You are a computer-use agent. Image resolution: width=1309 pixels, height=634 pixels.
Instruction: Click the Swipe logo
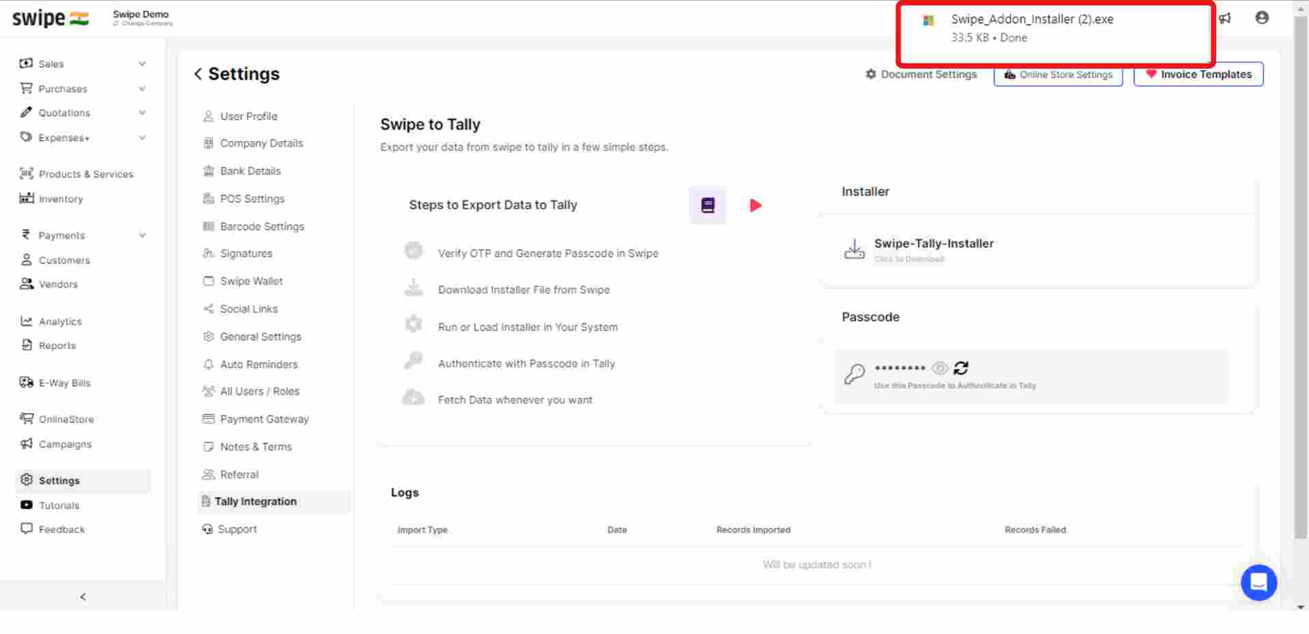(50, 18)
